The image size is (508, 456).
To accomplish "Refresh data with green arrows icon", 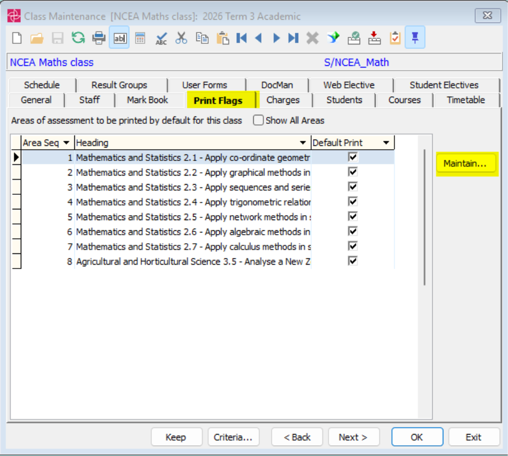I will (78, 38).
